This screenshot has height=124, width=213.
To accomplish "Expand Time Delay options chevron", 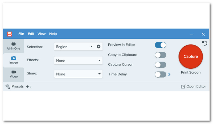I will pyautogui.click(x=169, y=74).
